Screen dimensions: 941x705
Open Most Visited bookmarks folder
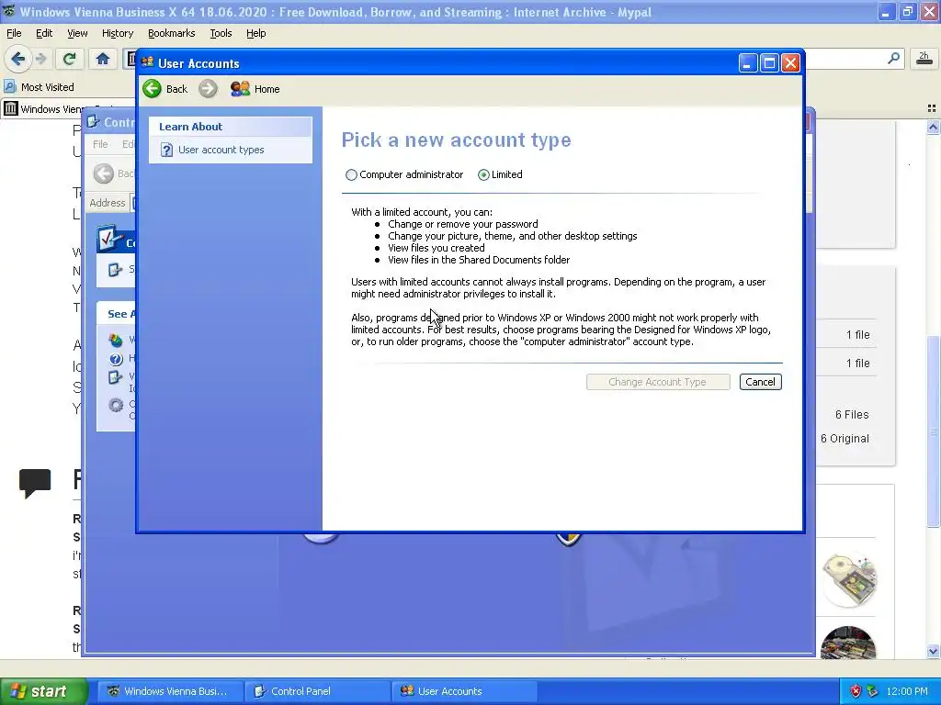coord(39,87)
